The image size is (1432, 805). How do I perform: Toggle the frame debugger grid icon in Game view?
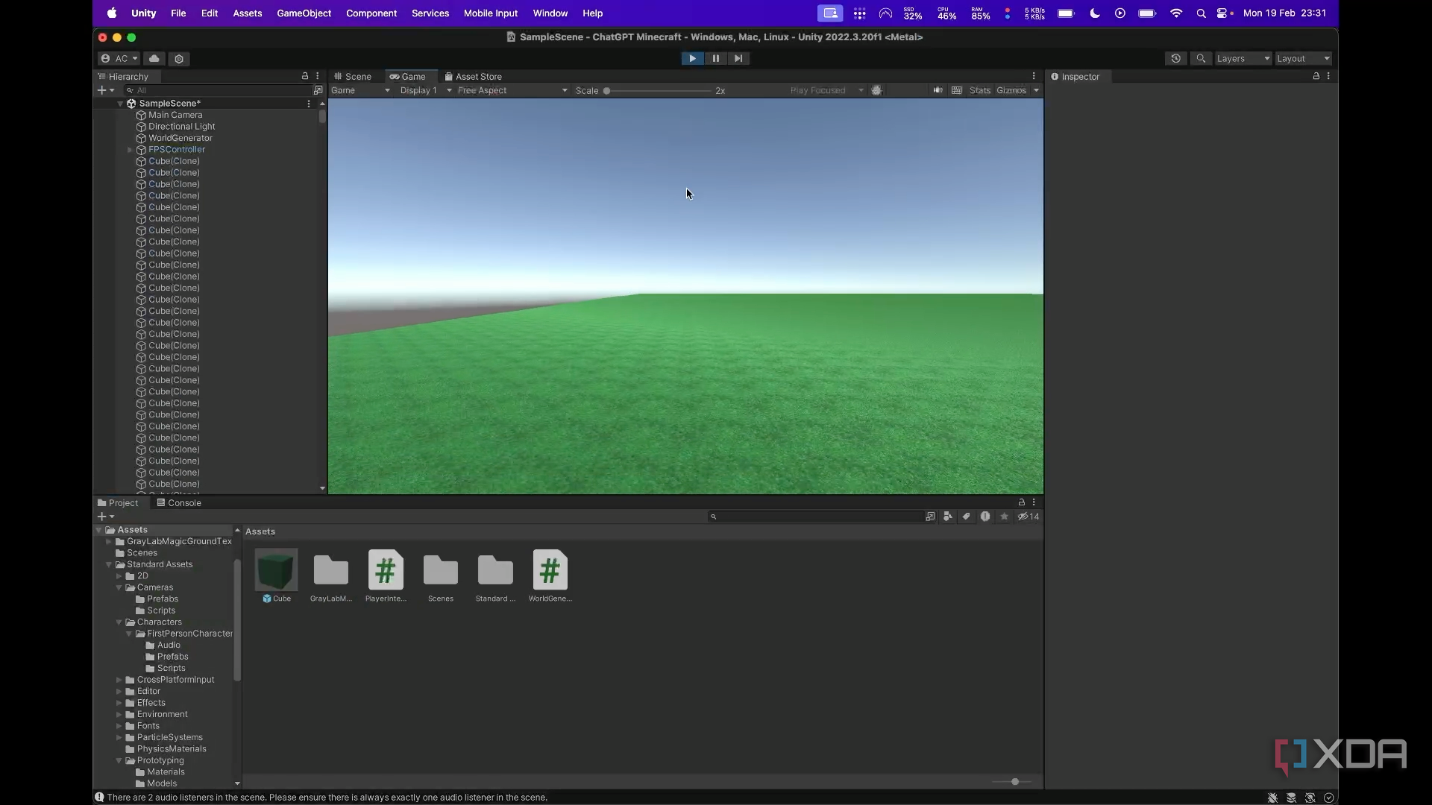(957, 90)
